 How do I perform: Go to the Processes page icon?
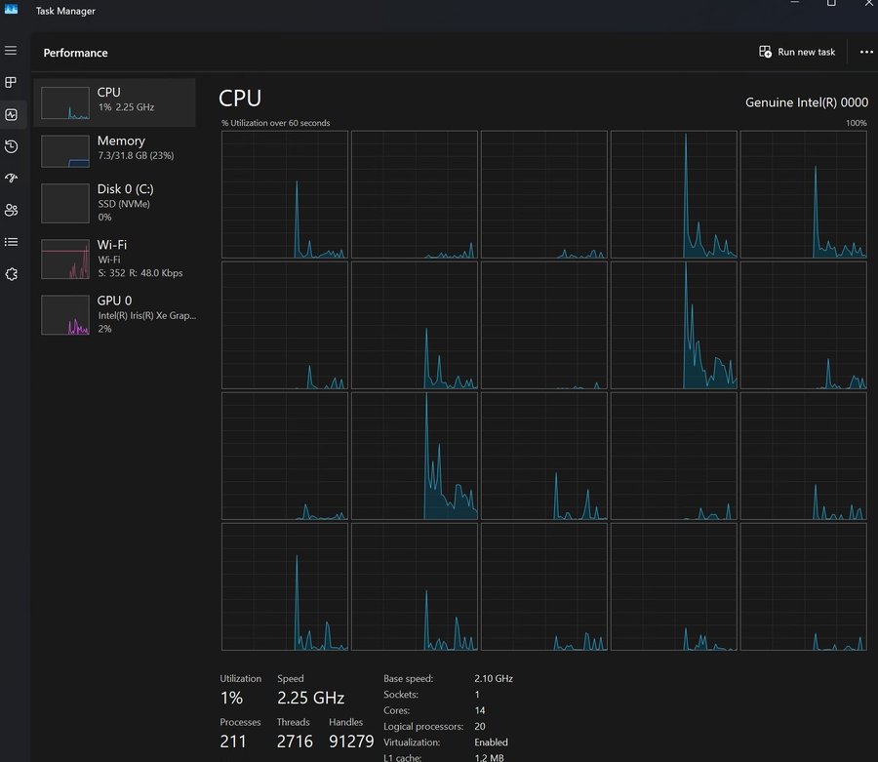(11, 83)
